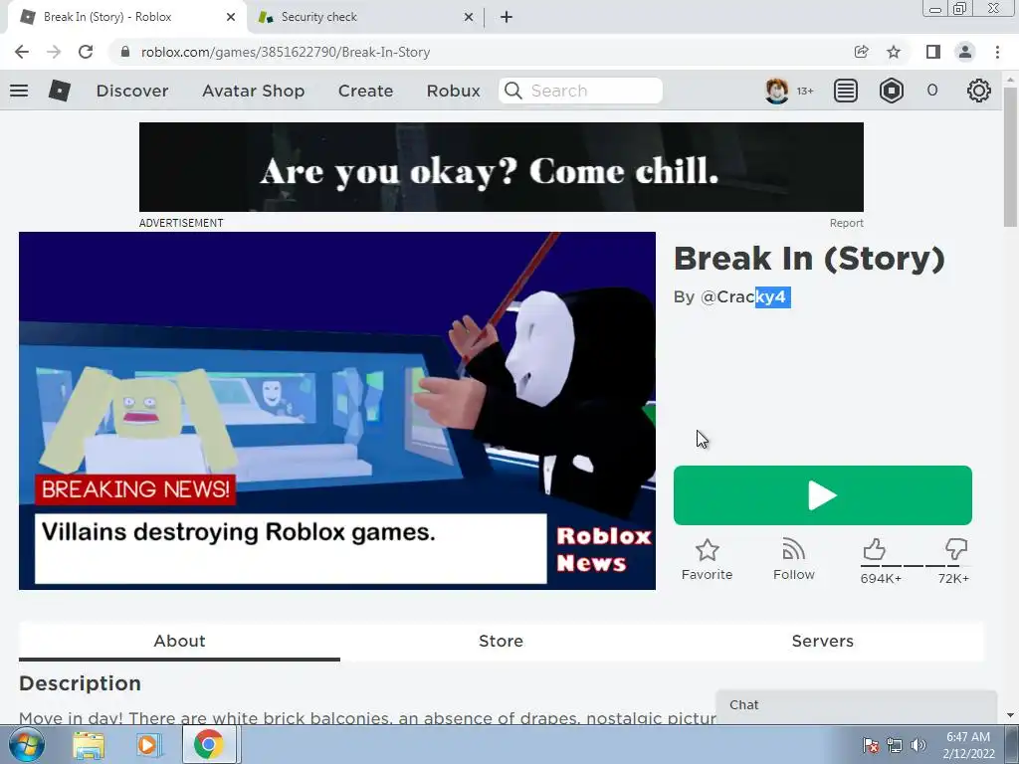1019x764 pixels.
Task: Open the Robux hexagon balance icon
Action: [x=891, y=91]
